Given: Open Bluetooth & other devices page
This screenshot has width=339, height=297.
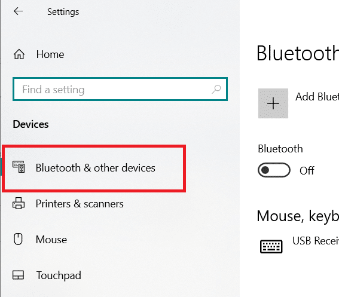Looking at the screenshot, I should [x=94, y=169].
